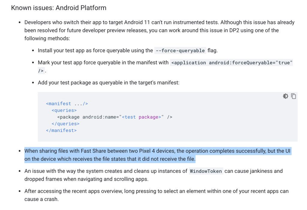Click the "Install your test app" bullet
This screenshot has height=210, width=307.
click(95, 50)
